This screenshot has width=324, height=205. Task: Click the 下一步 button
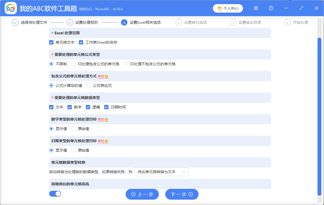pos(182,194)
